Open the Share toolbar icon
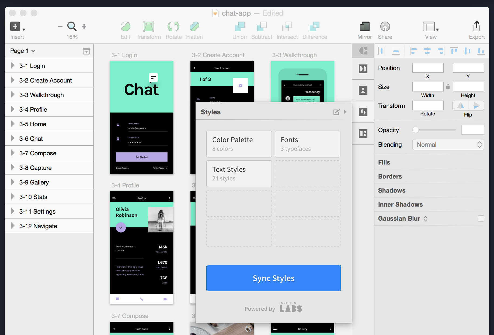The image size is (494, 335). pos(385,27)
